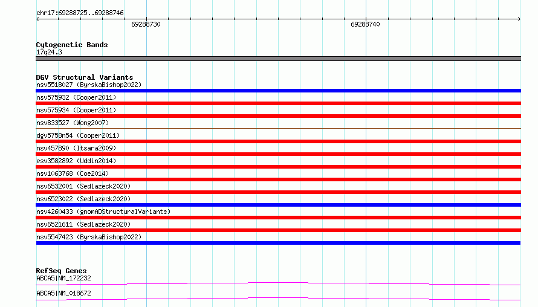Click the red bar for nsv1063768
The height and width of the screenshot is (307, 538).
[x=278, y=179]
